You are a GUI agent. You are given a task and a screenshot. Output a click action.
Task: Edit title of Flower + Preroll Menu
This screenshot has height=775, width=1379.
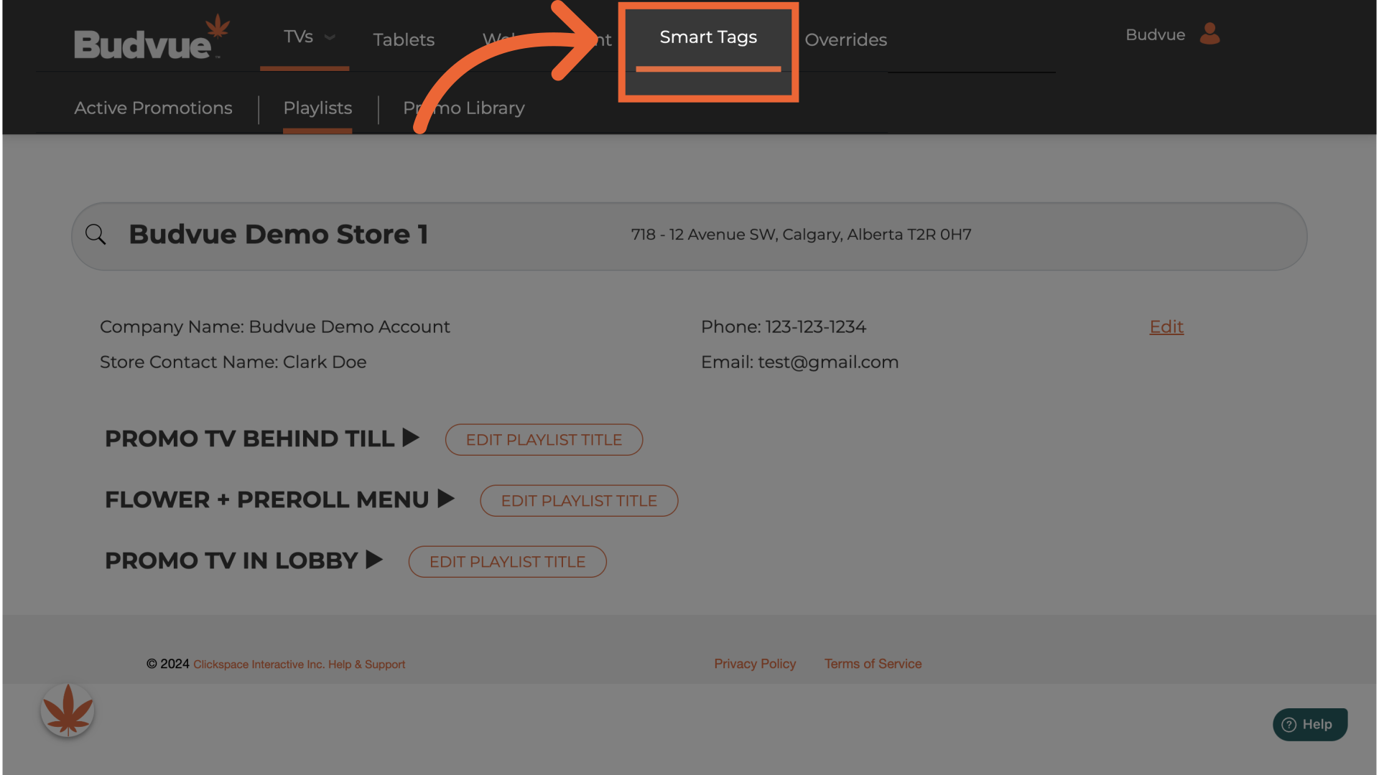(579, 500)
